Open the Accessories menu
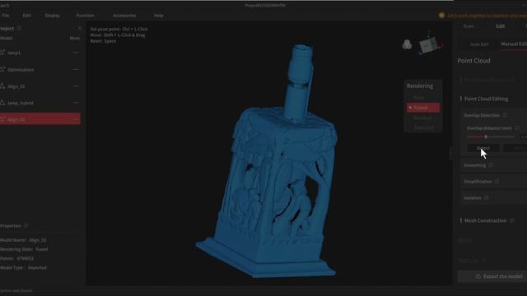This screenshot has height=296, width=527. 124,16
